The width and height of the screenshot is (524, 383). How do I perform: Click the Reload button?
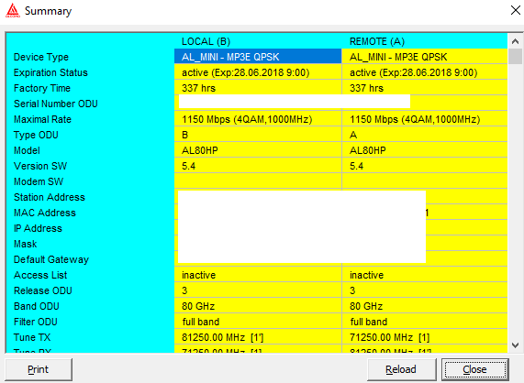(x=401, y=369)
